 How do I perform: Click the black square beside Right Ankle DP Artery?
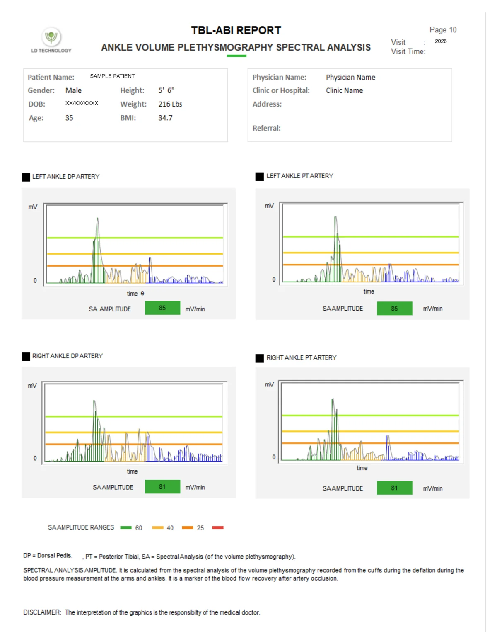click(x=26, y=357)
